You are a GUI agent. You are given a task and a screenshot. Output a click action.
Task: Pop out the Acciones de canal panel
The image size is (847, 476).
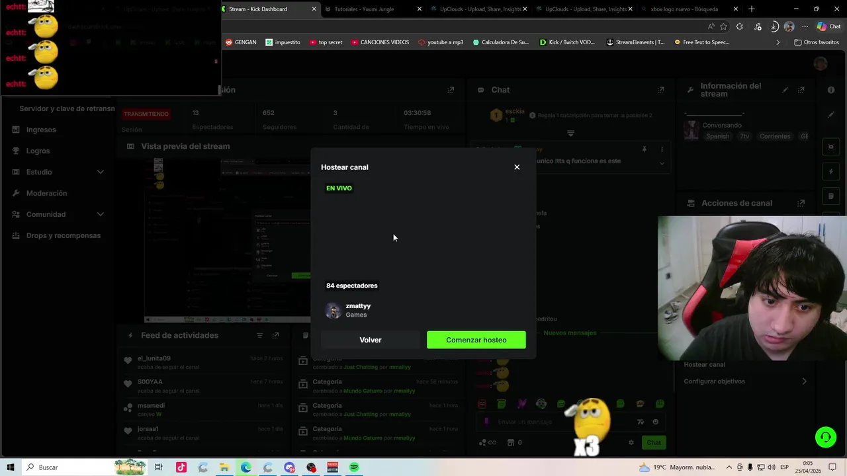pos(801,203)
